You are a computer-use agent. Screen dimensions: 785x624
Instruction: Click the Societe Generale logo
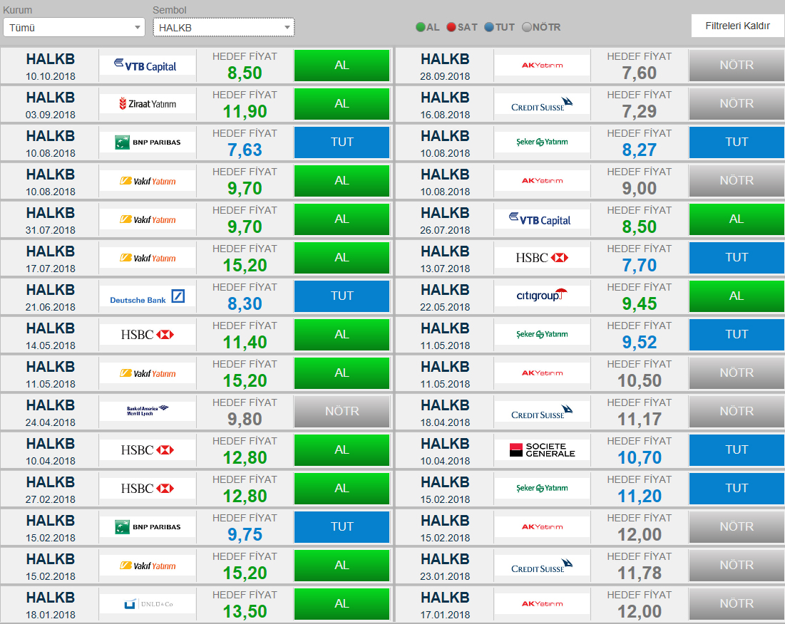point(542,450)
